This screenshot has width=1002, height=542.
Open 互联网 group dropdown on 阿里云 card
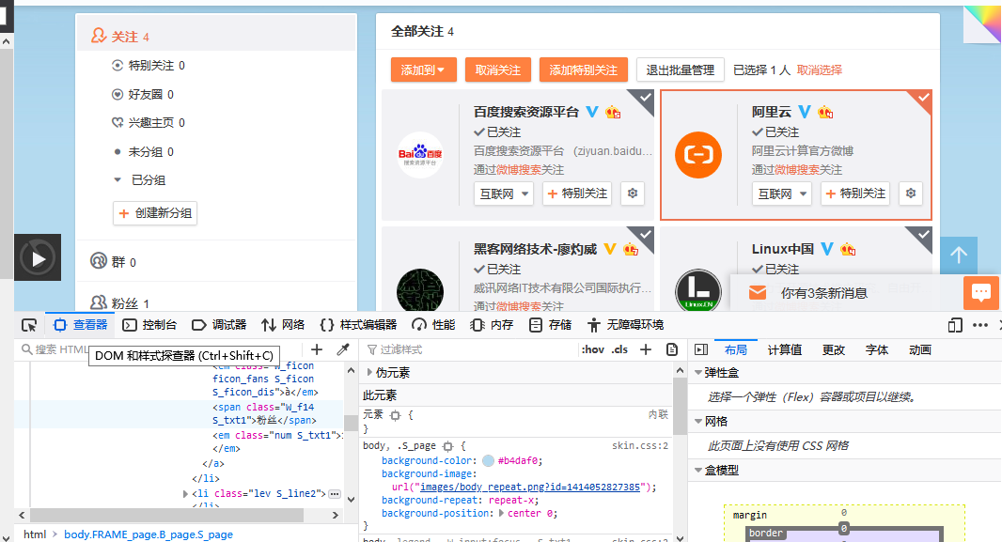[x=781, y=194]
